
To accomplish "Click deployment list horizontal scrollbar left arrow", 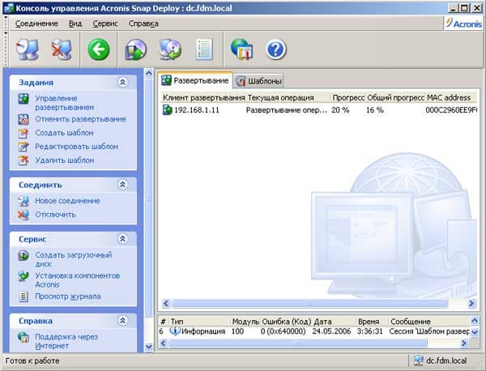I will [x=166, y=303].
